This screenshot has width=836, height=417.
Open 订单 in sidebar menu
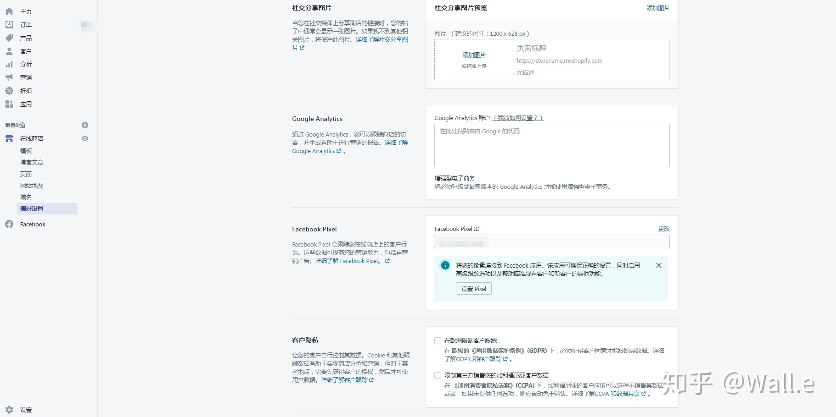[x=26, y=25]
